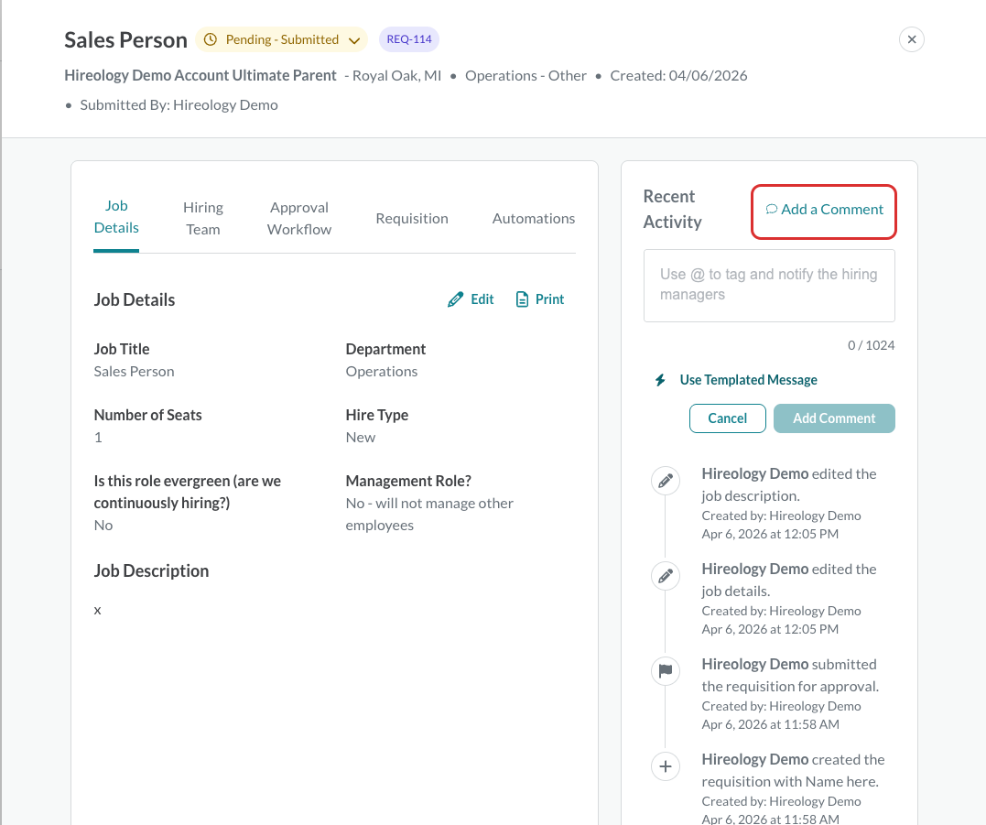The height and width of the screenshot is (825, 986).
Task: Click the Add Comment submit button
Action: (x=834, y=418)
